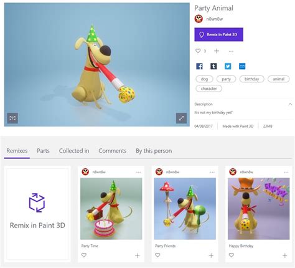Open ellipsis menu on Party Friends card

click(x=212, y=172)
